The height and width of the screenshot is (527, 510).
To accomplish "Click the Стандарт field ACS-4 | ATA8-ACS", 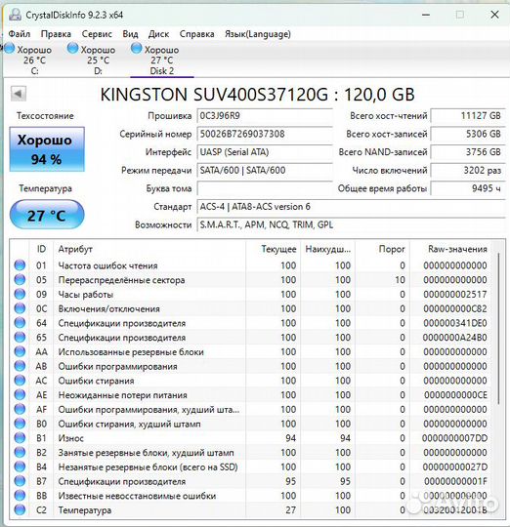I will click(351, 207).
